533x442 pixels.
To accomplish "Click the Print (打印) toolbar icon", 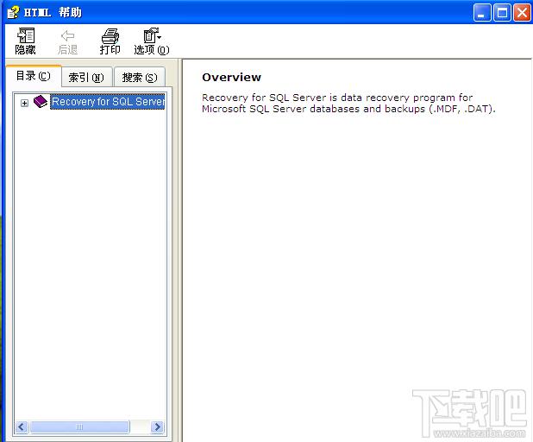I will 110,41.
